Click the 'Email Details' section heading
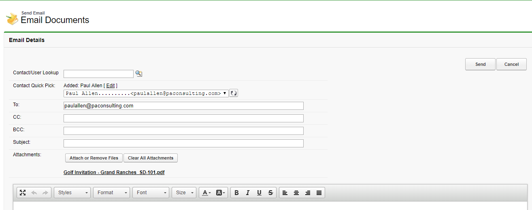 pyautogui.click(x=27, y=40)
